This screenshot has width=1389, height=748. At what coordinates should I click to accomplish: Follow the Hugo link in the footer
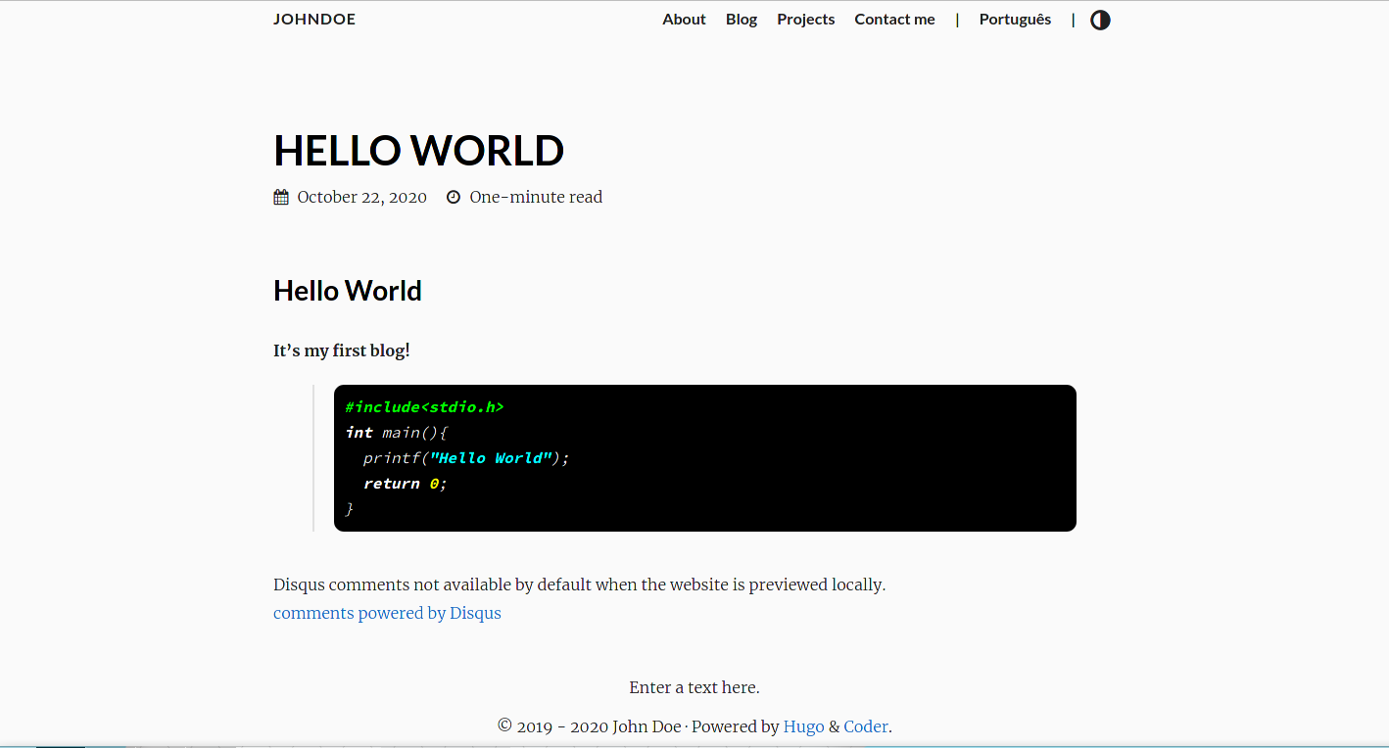[x=803, y=726]
